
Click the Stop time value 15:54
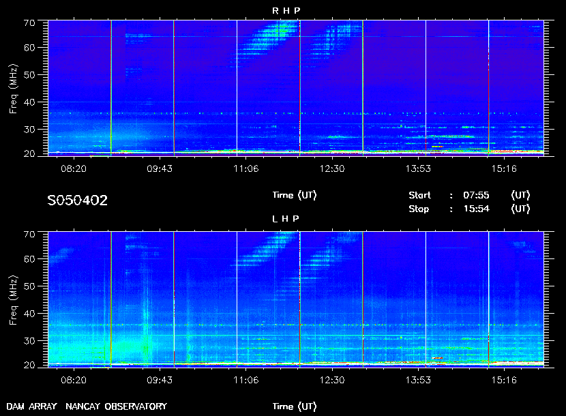click(x=477, y=209)
